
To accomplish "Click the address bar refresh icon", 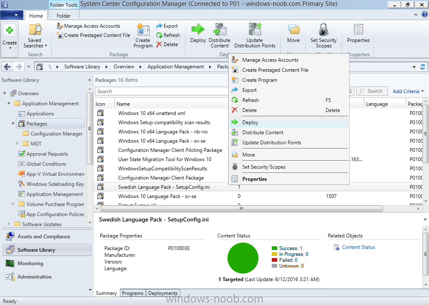I will pyautogui.click(x=423, y=67).
